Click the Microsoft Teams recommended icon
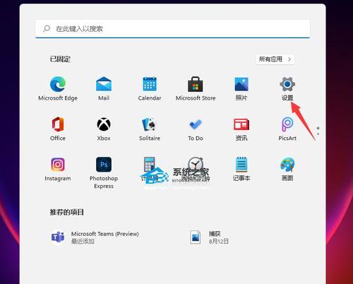This screenshot has height=284, width=353. [x=58, y=237]
